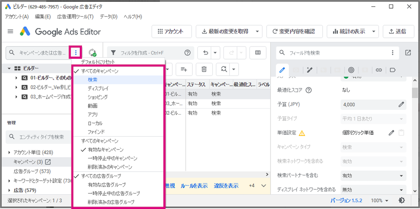Screen dimensions: 420x209
Task: Open the column chooser icon
Action: tap(258, 53)
